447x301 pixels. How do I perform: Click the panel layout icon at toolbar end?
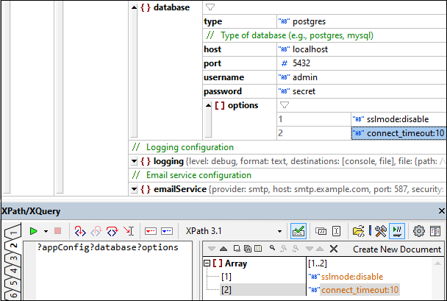435,231
